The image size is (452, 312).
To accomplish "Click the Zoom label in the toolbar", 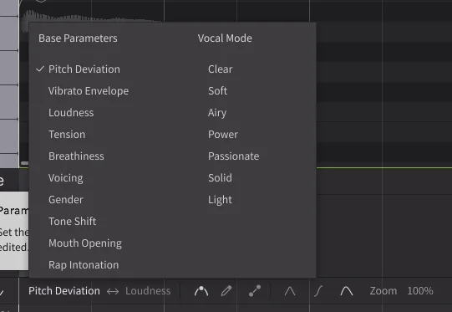I will point(383,291).
